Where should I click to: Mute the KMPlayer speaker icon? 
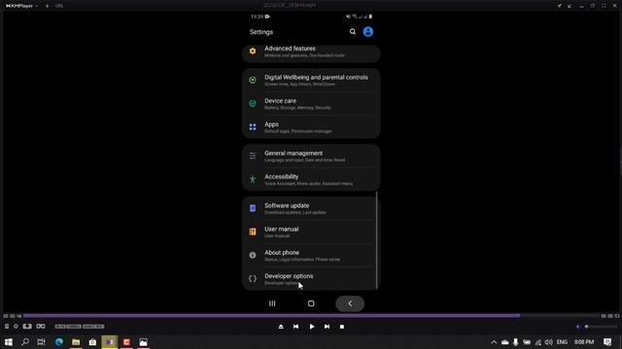578,327
